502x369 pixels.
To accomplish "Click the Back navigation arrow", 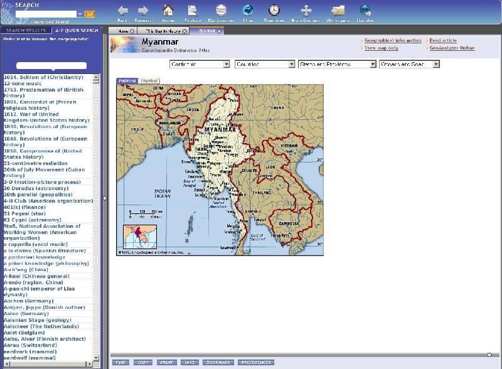I will 122,11.
